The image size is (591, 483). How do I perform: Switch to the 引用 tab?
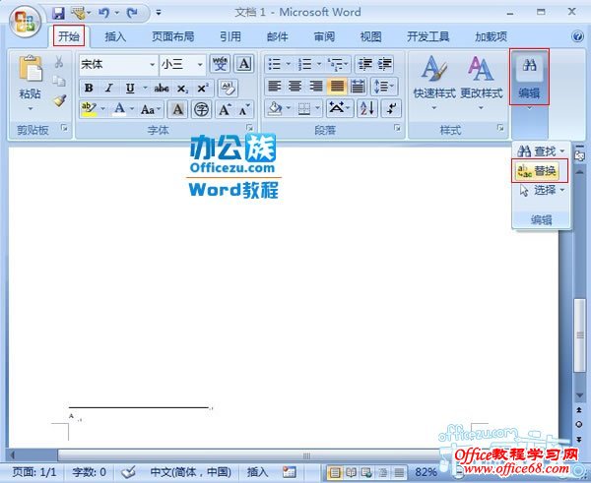230,36
